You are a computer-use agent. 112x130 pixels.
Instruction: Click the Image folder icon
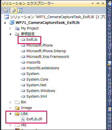click(x=17, y=108)
